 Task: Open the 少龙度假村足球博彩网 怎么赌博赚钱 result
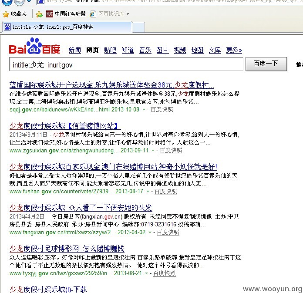coord(67,249)
